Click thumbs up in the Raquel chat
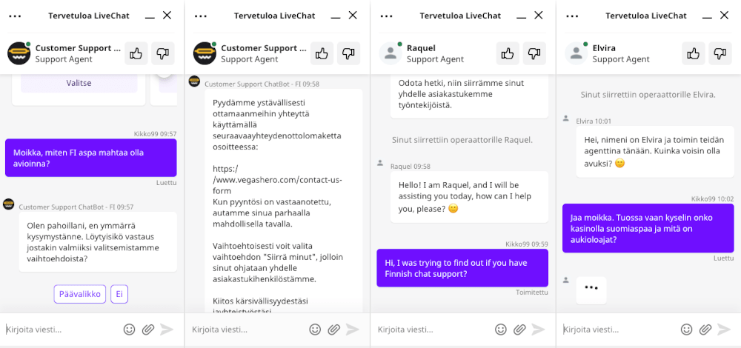This screenshot has width=741, height=348. pyautogui.click(x=508, y=53)
